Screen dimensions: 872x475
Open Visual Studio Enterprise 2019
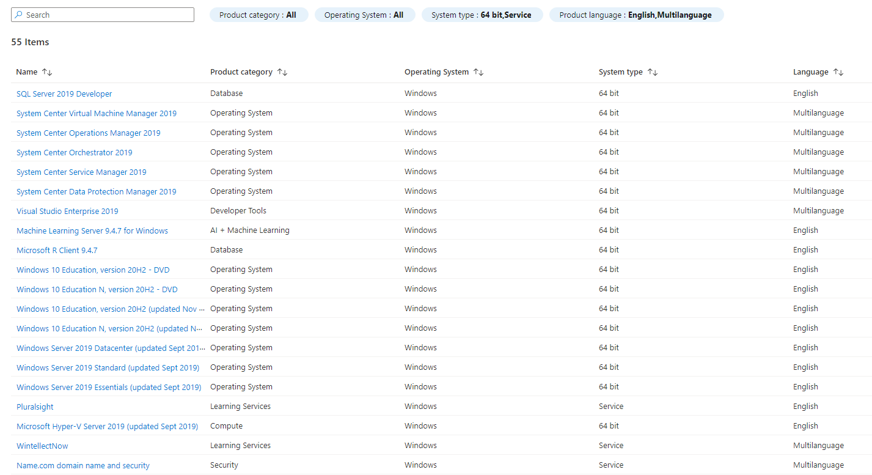click(x=67, y=211)
